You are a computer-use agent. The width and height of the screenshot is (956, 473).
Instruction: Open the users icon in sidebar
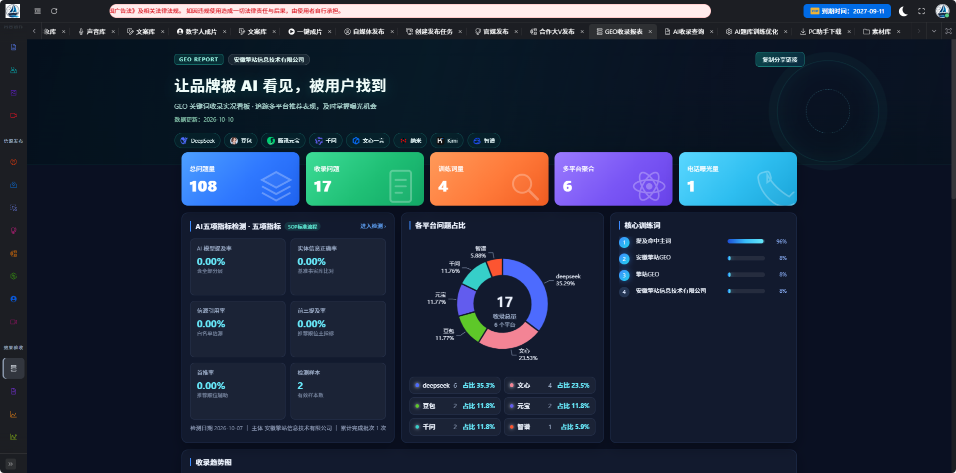[14, 70]
